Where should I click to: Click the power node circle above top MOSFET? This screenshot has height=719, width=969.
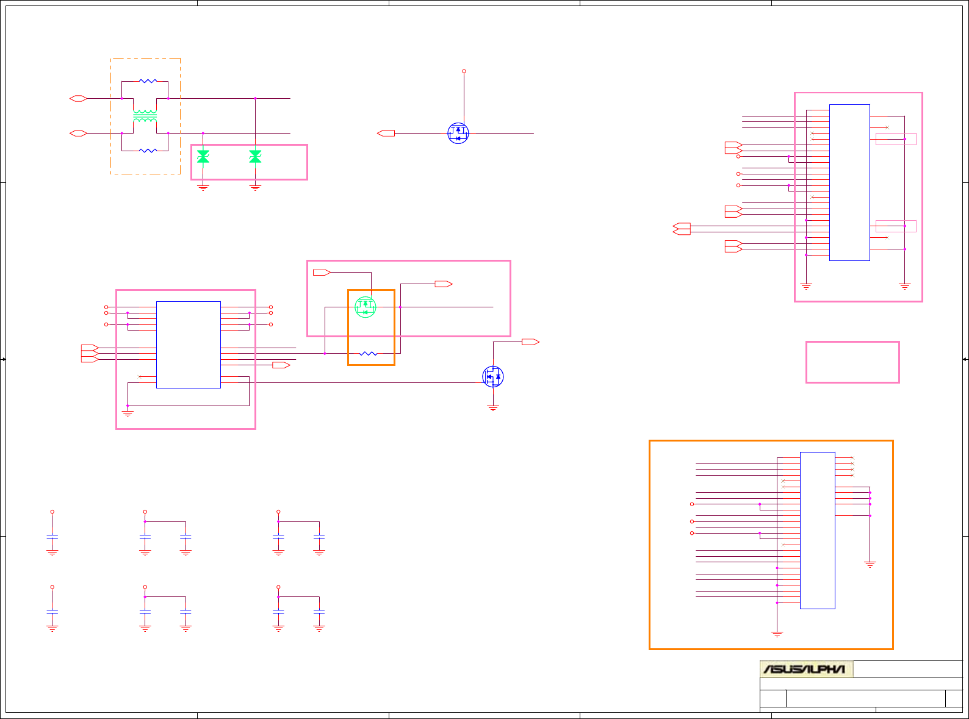click(464, 71)
